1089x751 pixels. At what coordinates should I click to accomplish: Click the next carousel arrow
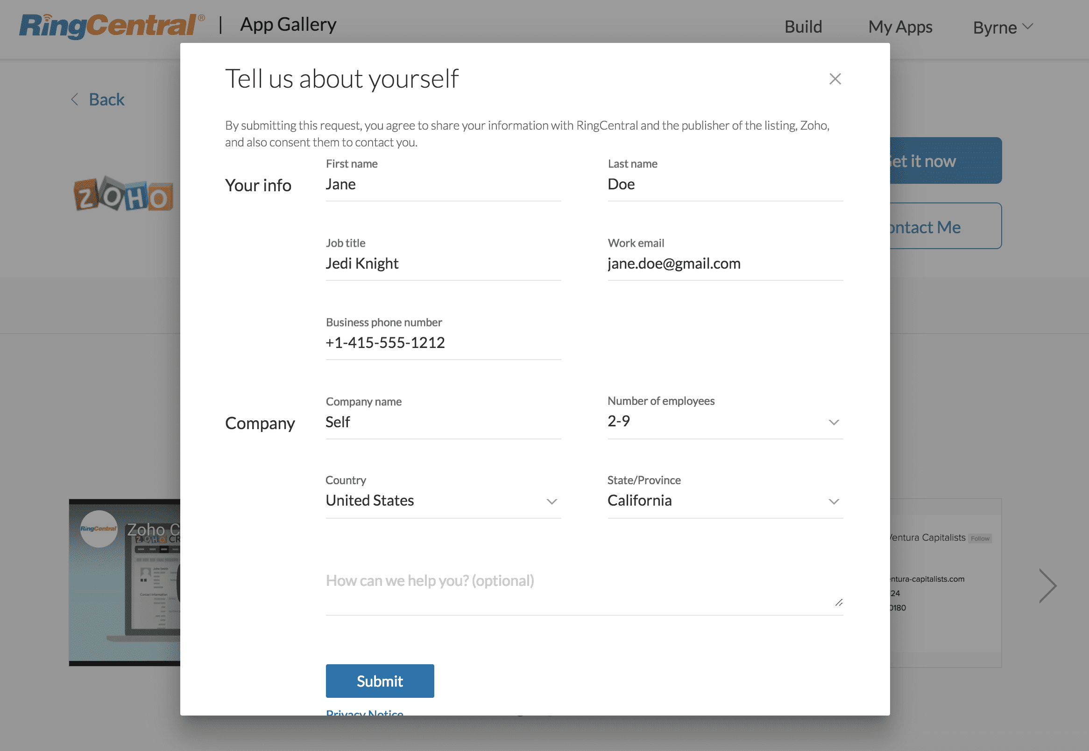pos(1047,585)
